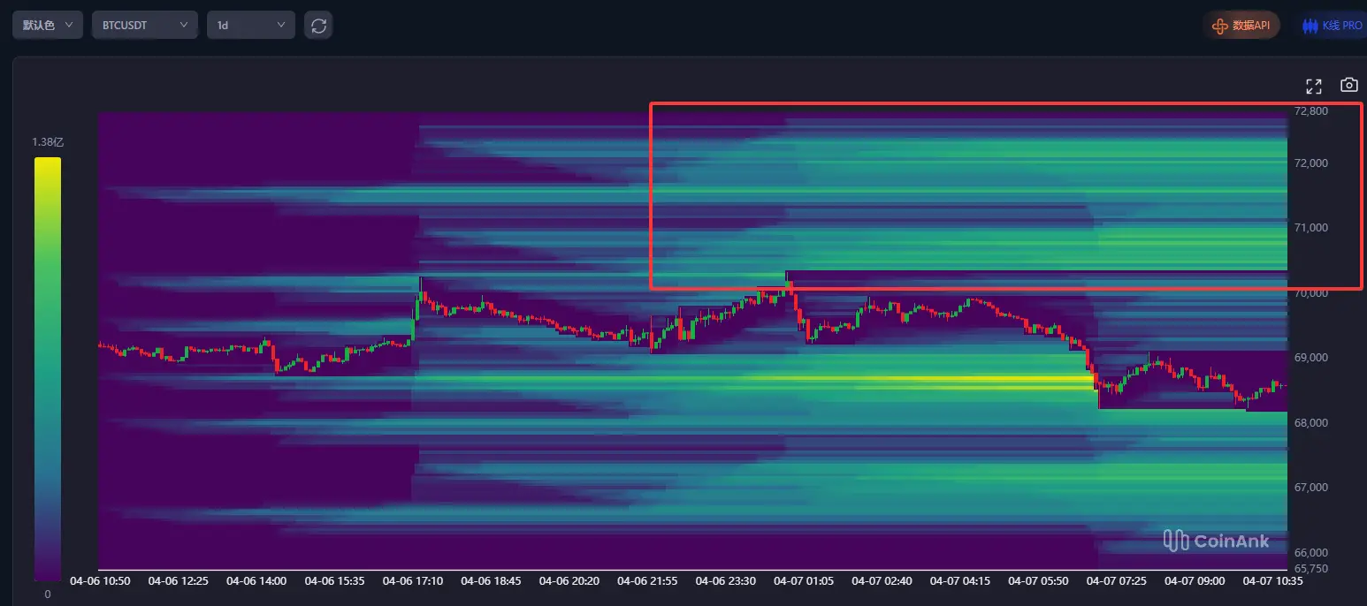The height and width of the screenshot is (606, 1367).
Task: Click the 04-06 10:50 time label
Action: (x=100, y=581)
